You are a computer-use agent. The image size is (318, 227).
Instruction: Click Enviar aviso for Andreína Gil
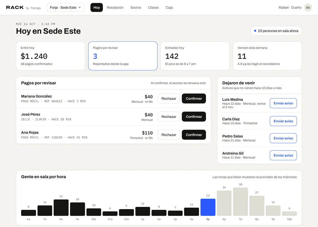coord(283,155)
